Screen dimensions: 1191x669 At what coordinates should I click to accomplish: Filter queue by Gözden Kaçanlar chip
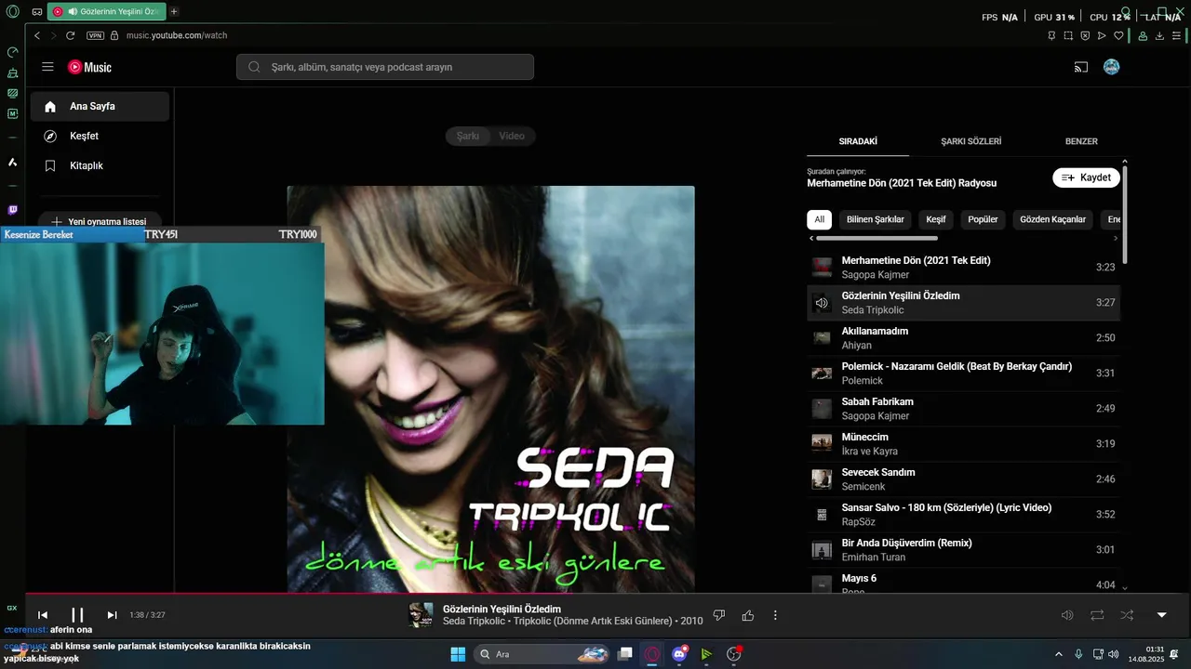[1052, 219]
